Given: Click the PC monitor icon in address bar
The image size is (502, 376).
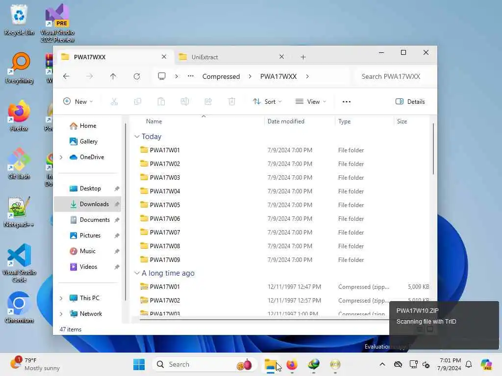Looking at the screenshot, I should click(162, 76).
